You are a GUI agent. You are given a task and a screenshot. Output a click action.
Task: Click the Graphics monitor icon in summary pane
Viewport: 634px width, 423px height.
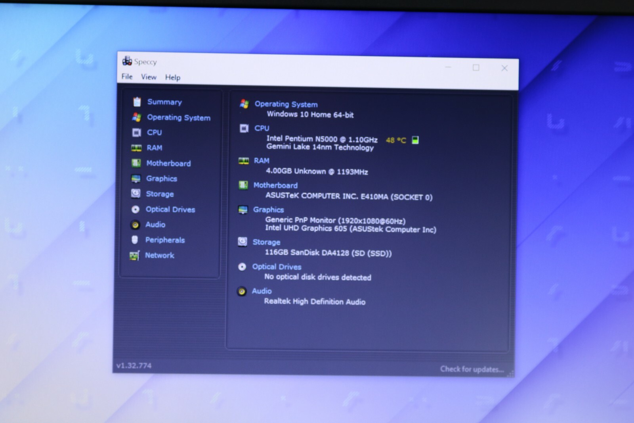[x=243, y=210]
